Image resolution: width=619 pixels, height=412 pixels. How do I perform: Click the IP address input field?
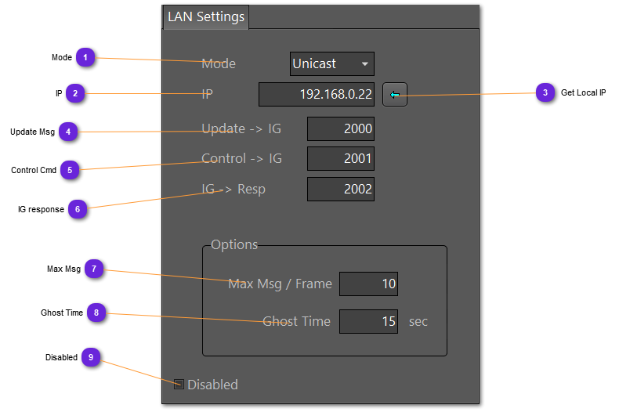(317, 95)
